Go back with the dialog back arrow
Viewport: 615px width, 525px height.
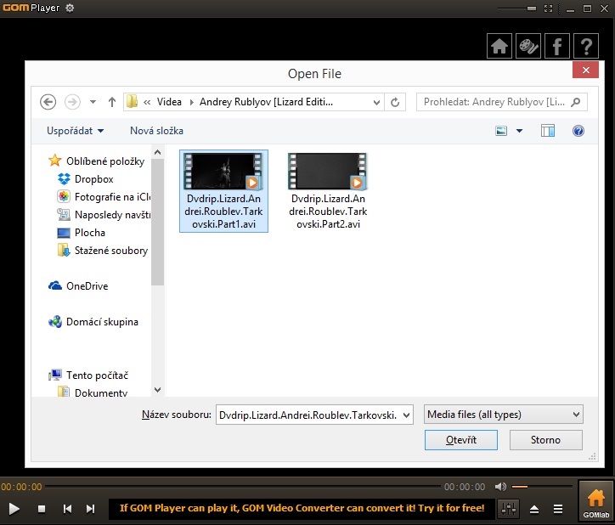[x=48, y=102]
